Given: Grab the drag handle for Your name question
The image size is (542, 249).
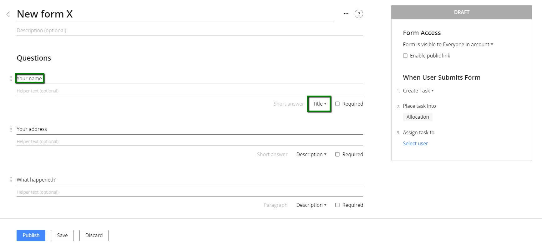Looking at the screenshot, I should click(11, 78).
